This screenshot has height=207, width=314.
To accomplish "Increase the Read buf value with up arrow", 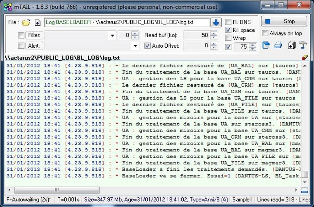I will (x=214, y=33).
